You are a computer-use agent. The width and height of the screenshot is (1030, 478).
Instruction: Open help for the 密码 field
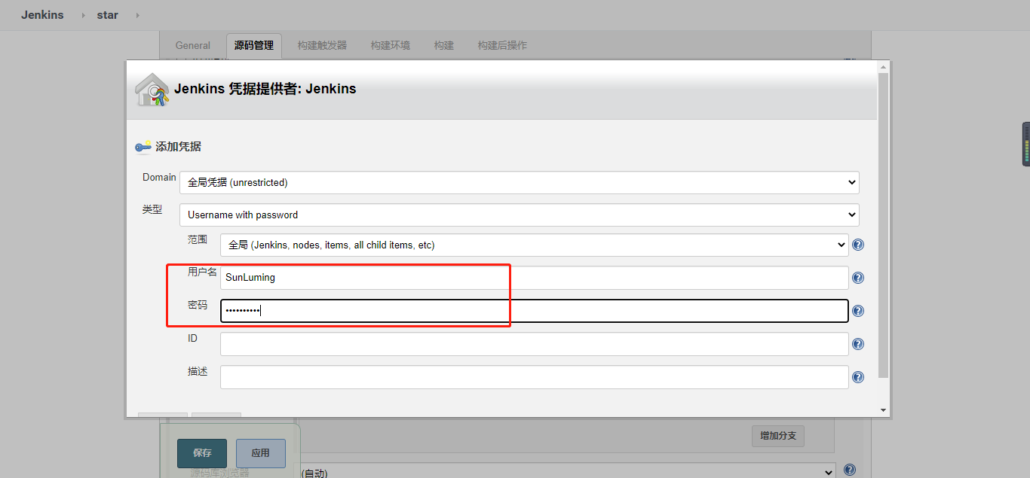tap(857, 311)
